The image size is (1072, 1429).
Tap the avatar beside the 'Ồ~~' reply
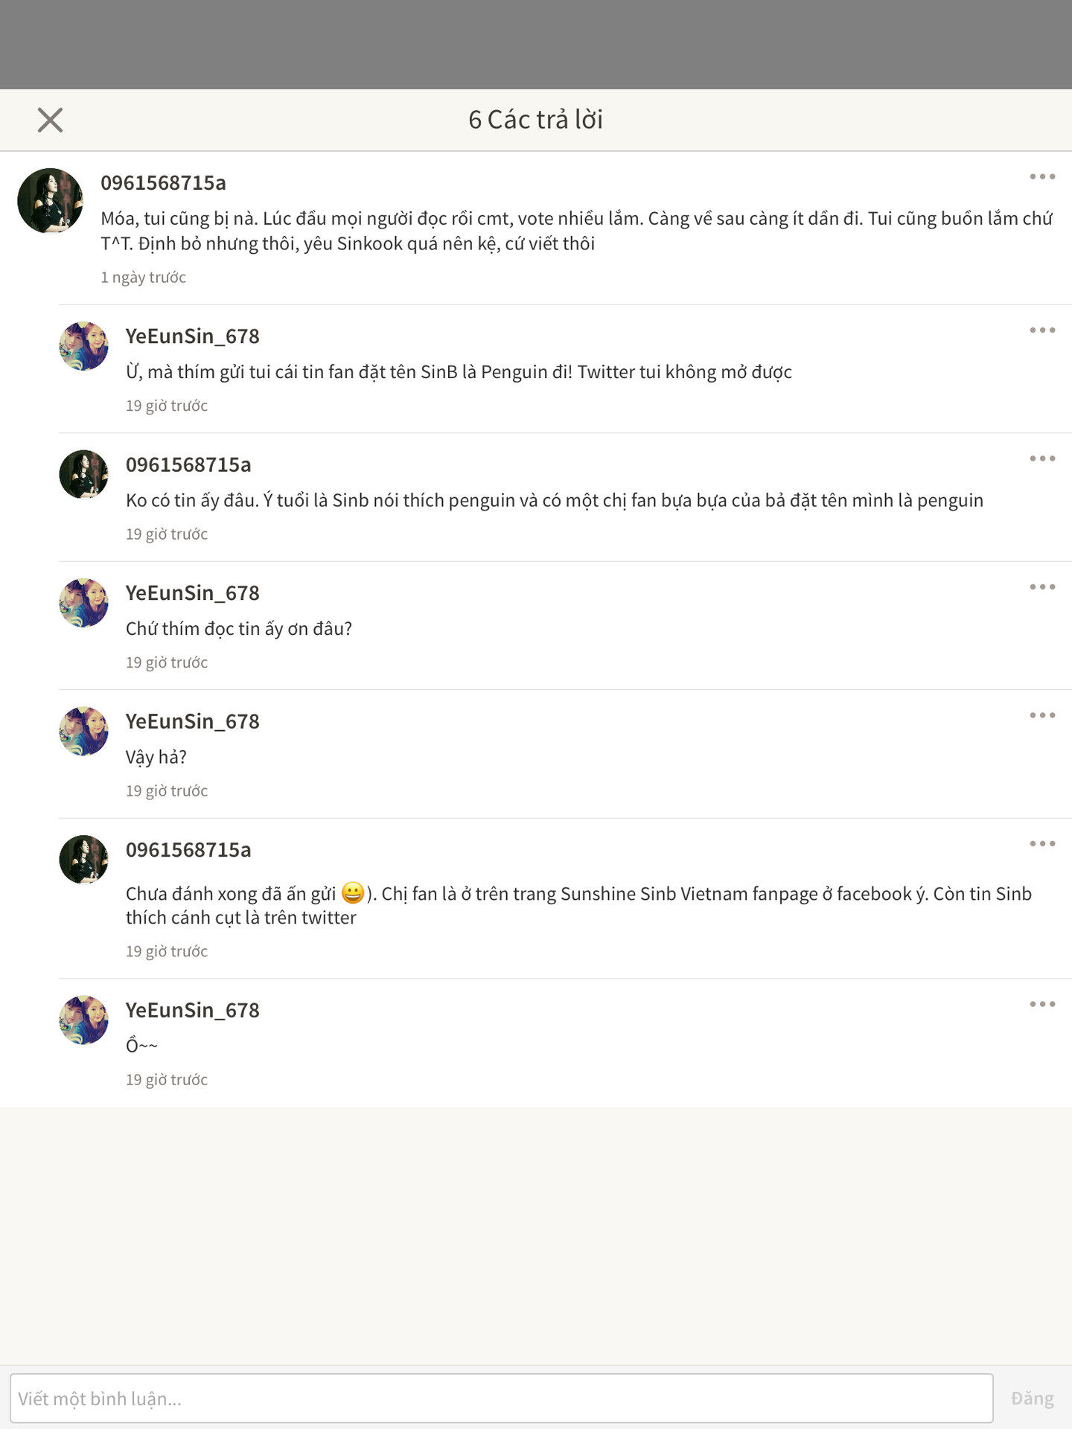(83, 1020)
